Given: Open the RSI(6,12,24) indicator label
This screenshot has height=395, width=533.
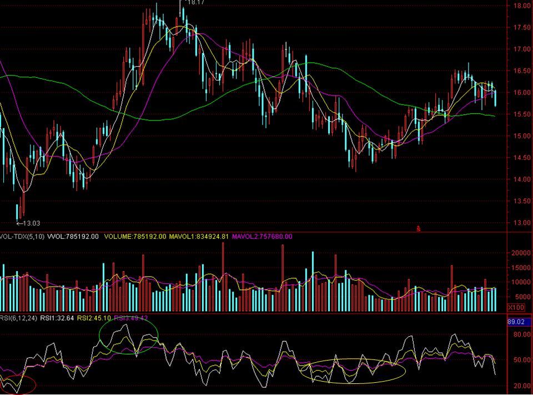Looking at the screenshot, I should (18, 318).
